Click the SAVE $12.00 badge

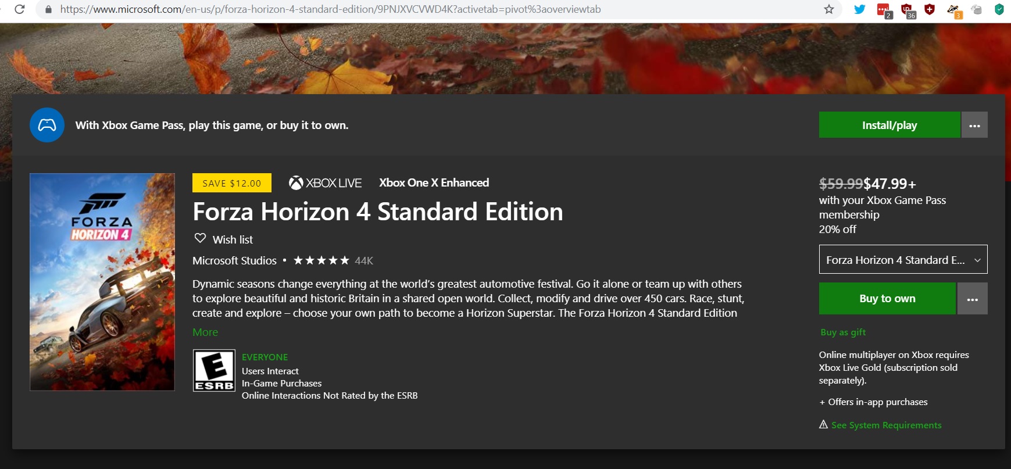tap(232, 182)
